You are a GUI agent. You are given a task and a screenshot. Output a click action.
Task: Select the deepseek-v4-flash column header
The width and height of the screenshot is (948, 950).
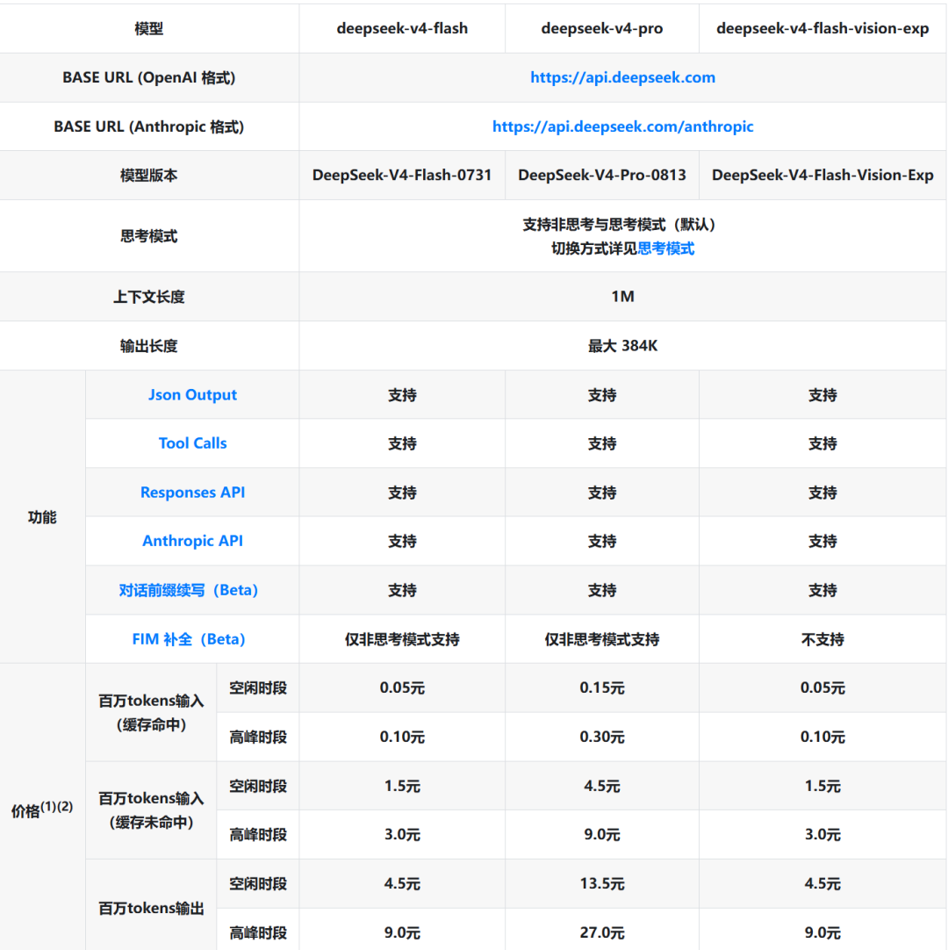pos(402,28)
